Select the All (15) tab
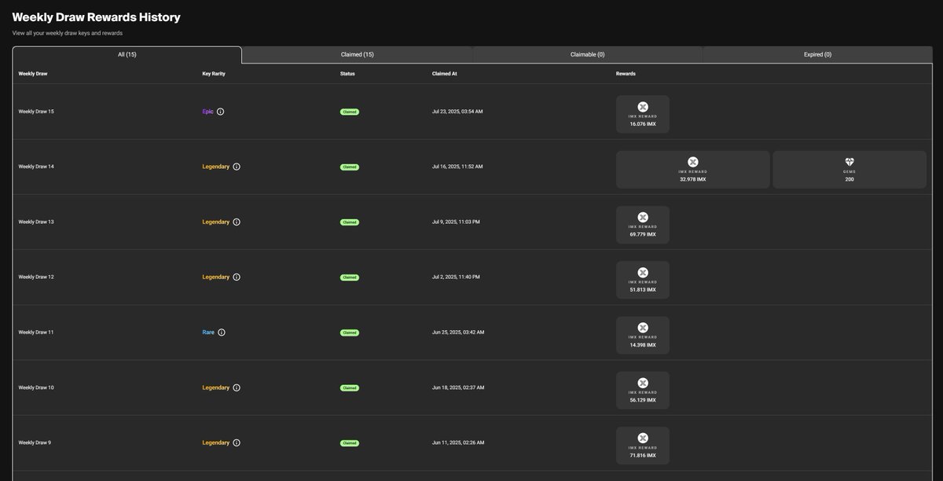The width and height of the screenshot is (943, 481). 127,54
